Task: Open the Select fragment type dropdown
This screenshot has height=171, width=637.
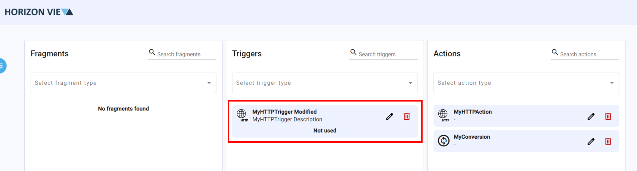Action: click(x=123, y=83)
